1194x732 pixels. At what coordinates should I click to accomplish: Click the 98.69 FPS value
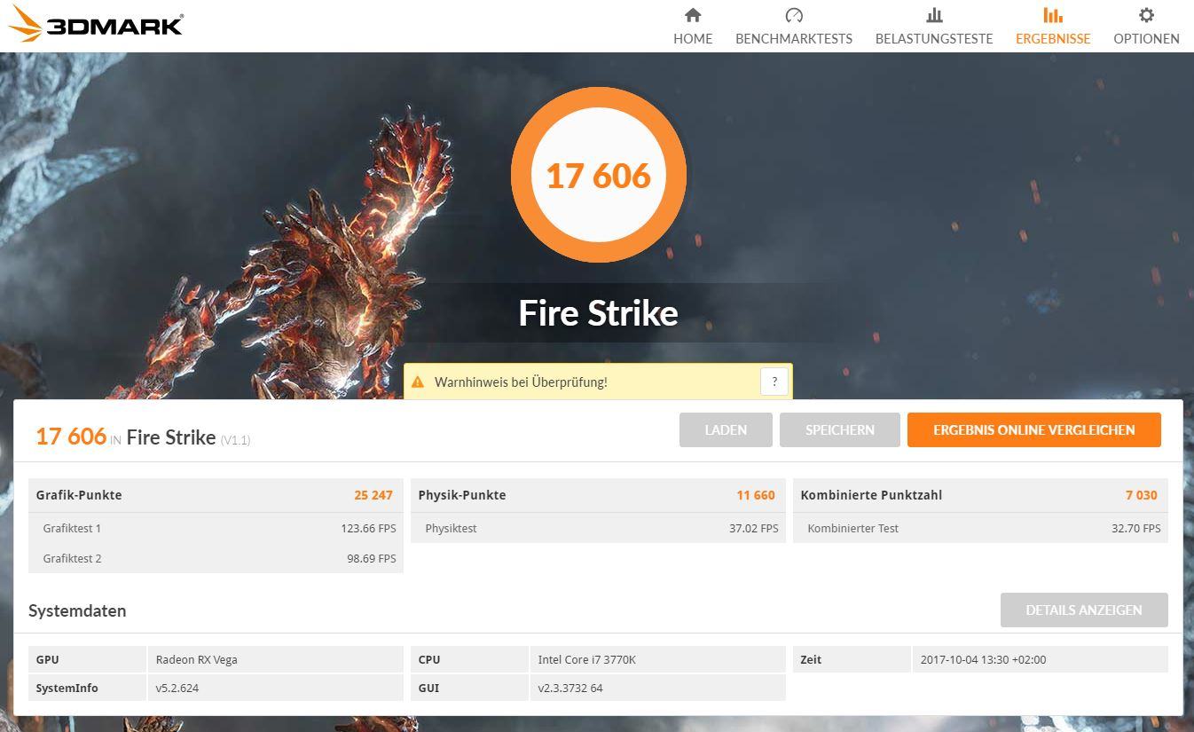point(372,558)
